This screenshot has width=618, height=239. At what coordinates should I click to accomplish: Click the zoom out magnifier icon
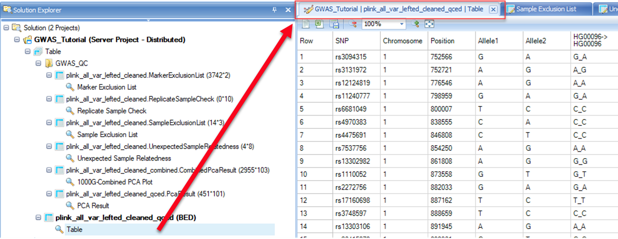(x=353, y=24)
